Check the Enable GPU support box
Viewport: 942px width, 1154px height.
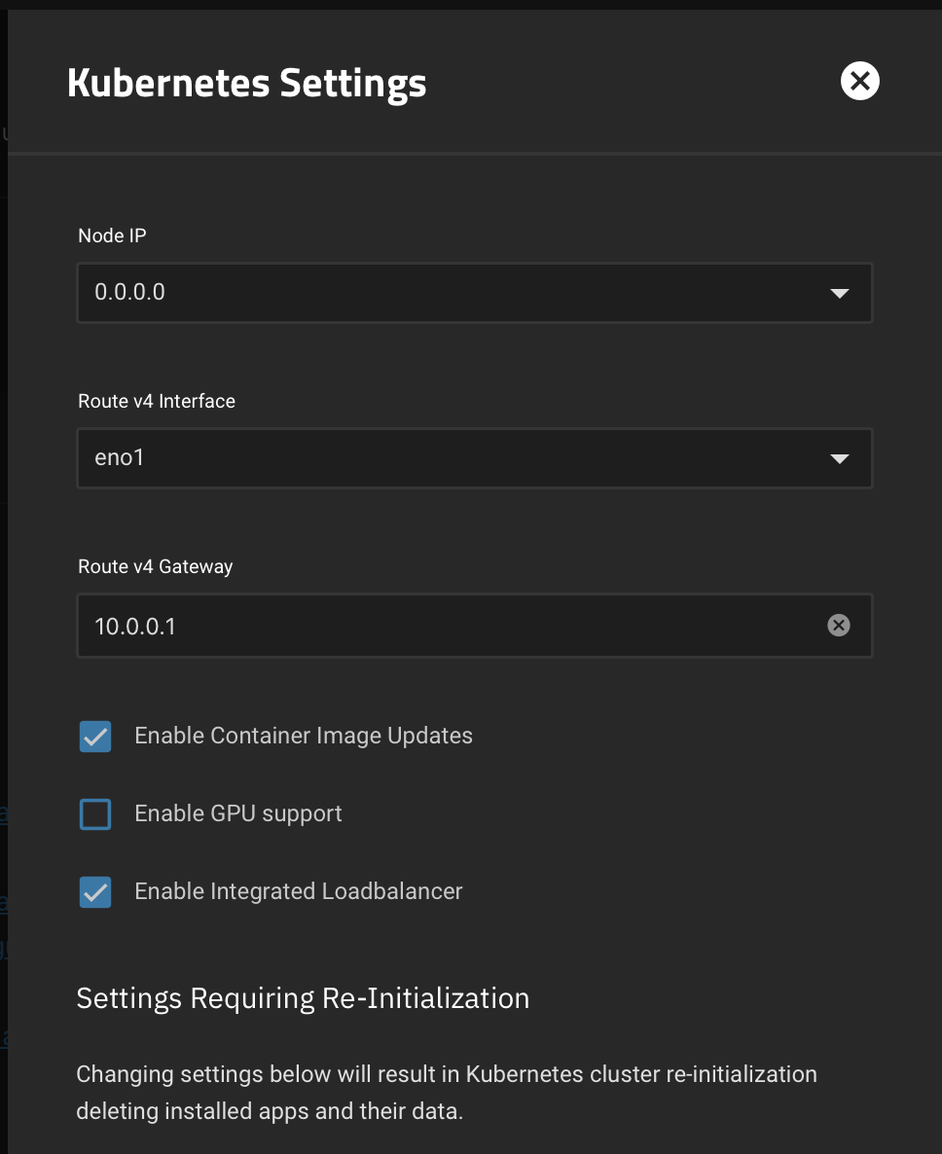point(95,814)
